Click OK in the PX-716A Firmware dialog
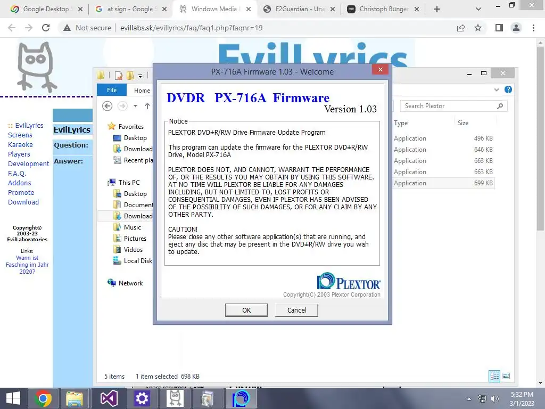The height and width of the screenshot is (409, 545). [x=246, y=310]
